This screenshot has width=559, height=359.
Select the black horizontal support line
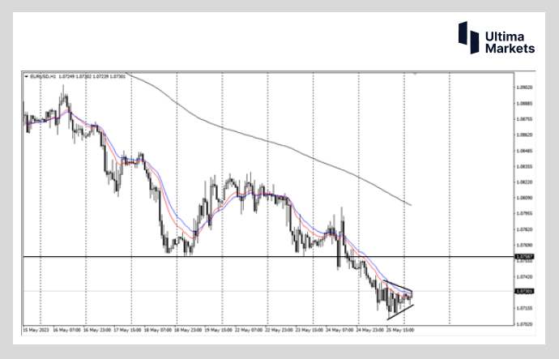(x=269, y=257)
